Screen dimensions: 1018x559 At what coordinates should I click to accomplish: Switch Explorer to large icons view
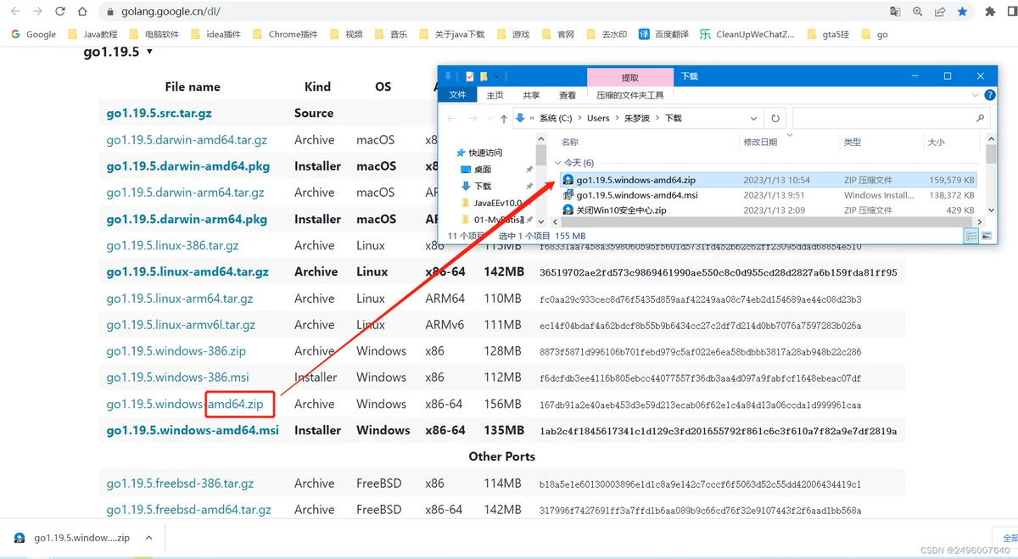[x=986, y=236]
